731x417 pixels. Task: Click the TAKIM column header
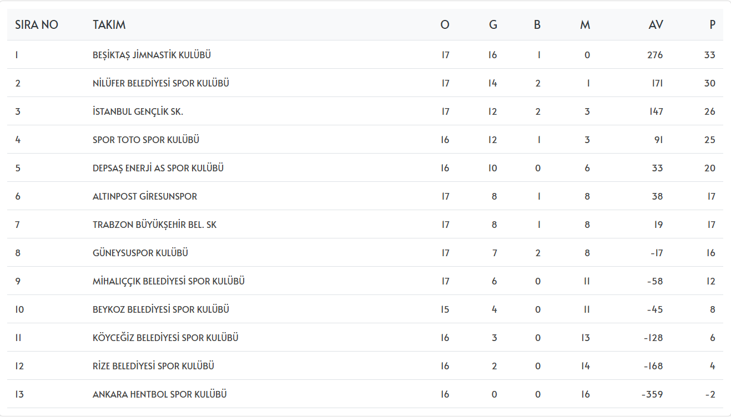tap(109, 25)
